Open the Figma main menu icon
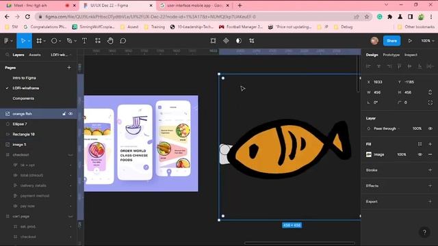438x246 pixels. coord(6,41)
